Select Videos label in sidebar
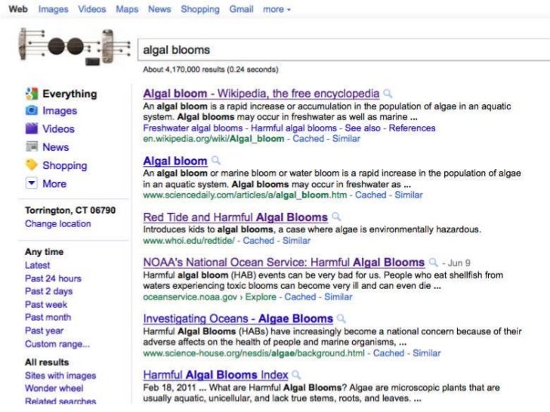The width and height of the screenshot is (550, 412). 59,129
